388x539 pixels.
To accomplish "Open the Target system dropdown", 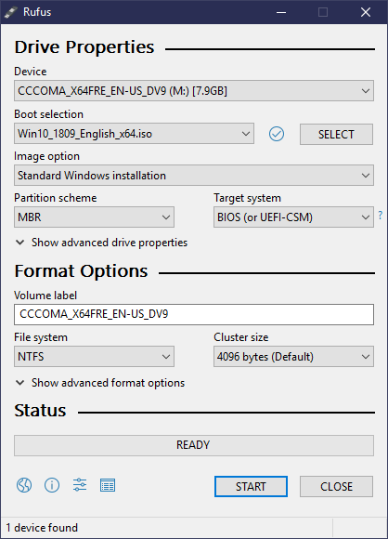I will (x=293, y=217).
